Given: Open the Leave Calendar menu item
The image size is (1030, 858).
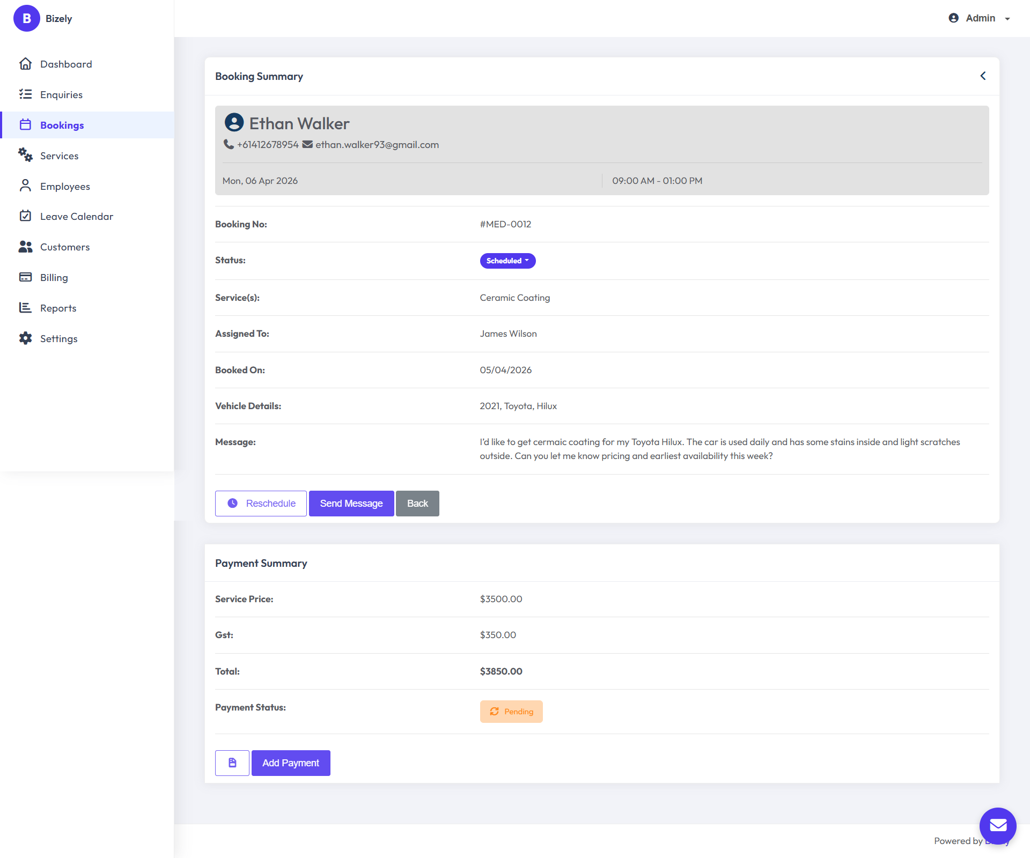Looking at the screenshot, I should click(x=87, y=217).
